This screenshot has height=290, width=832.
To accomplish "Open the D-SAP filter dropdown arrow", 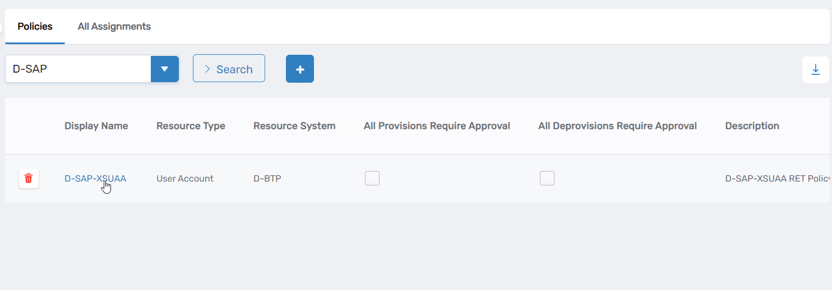I will pyautogui.click(x=165, y=69).
